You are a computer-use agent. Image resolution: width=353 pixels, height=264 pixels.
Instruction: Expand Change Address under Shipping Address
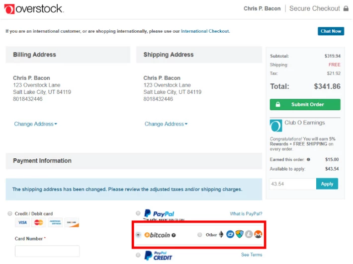point(166,124)
